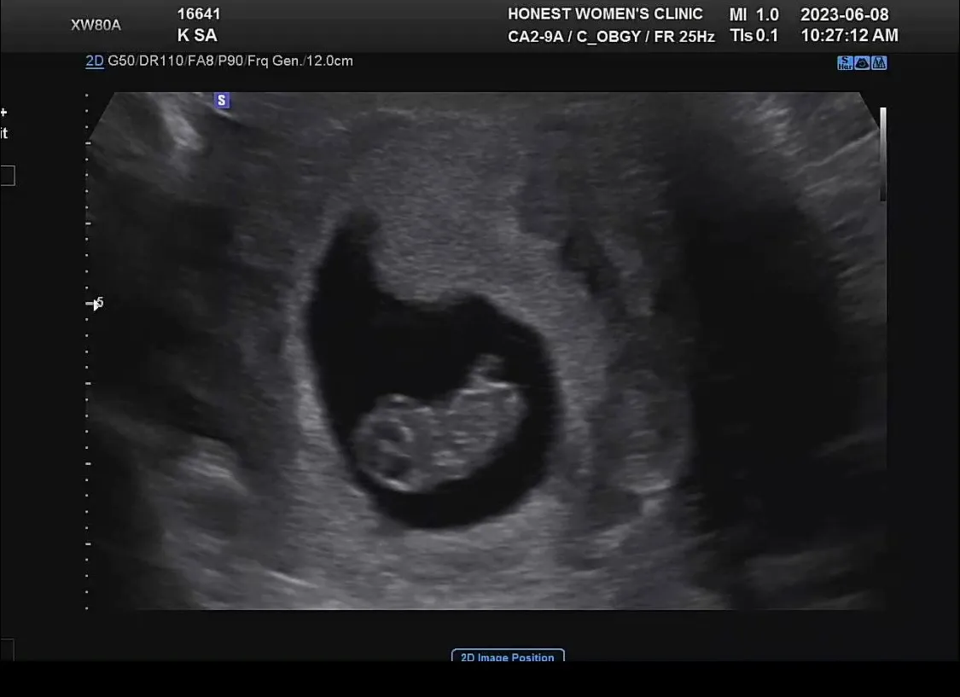Screen dimensions: 960x697
Task: Click the FA8 frame average value
Action: (199, 61)
